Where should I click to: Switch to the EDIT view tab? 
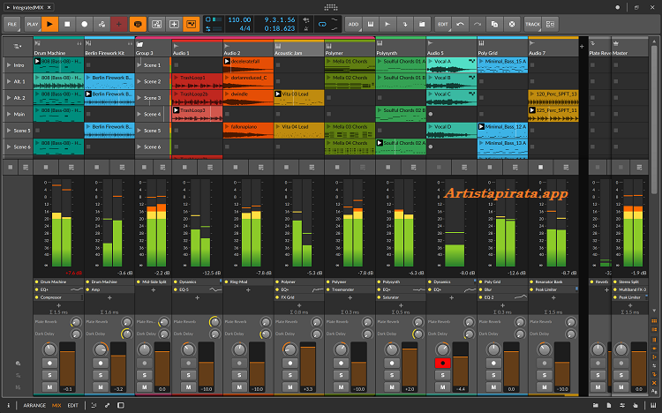pyautogui.click(x=72, y=404)
